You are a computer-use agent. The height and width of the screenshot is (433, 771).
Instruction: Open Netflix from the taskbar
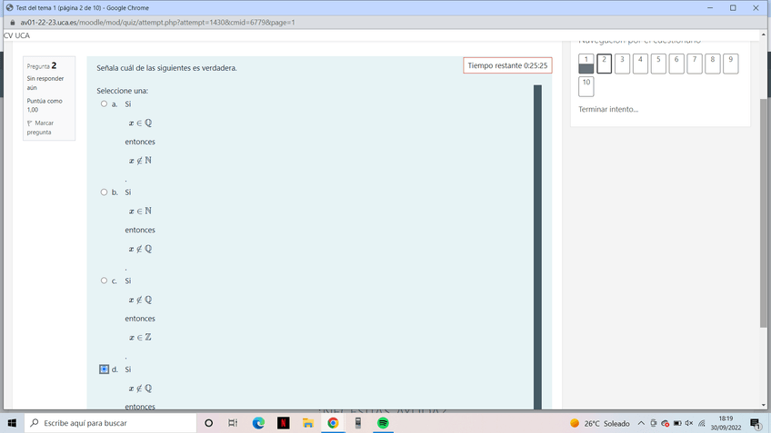point(283,423)
